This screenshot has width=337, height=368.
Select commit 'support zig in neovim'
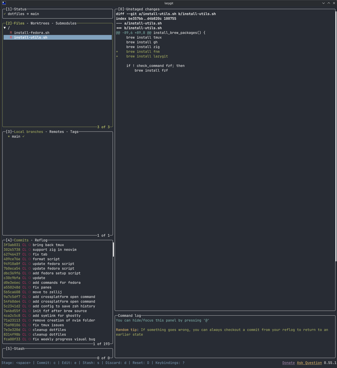coord(58,250)
